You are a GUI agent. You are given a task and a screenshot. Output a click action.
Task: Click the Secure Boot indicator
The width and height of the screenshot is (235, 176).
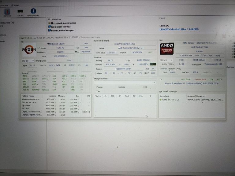click(200, 79)
